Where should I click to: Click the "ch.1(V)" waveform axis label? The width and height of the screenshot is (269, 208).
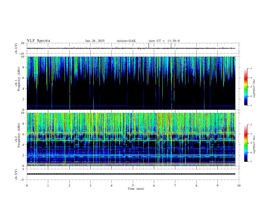point(16,48)
